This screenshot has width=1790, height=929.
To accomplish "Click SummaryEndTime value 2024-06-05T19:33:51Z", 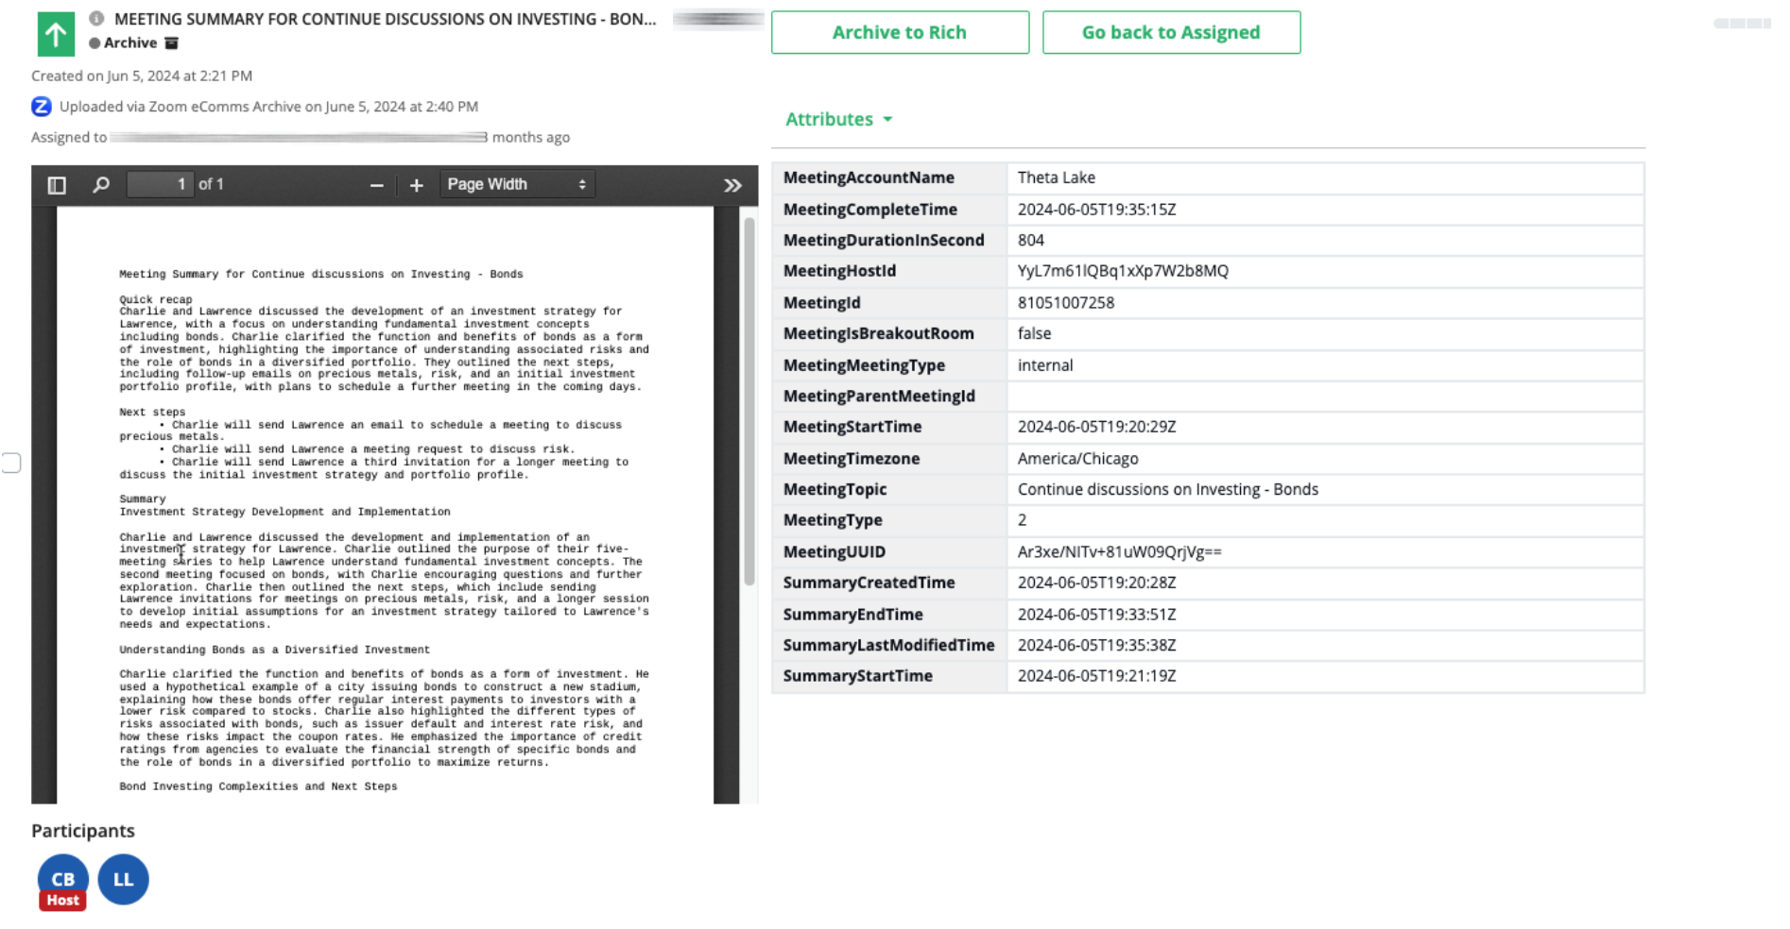I will pyautogui.click(x=1096, y=615).
